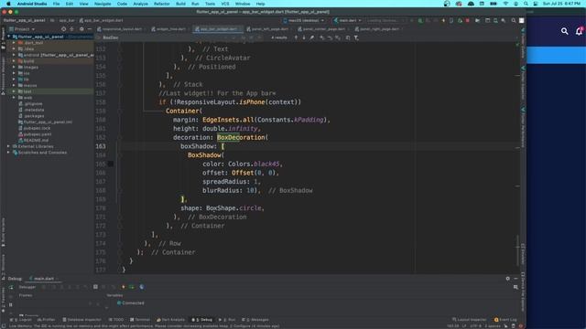Screen dimensions: 586x329
Task: Select main.dart tab in Debug panel
Action: (44, 279)
